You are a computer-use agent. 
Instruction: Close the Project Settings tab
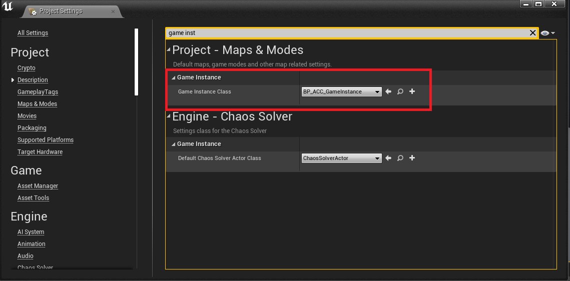pyautogui.click(x=113, y=11)
